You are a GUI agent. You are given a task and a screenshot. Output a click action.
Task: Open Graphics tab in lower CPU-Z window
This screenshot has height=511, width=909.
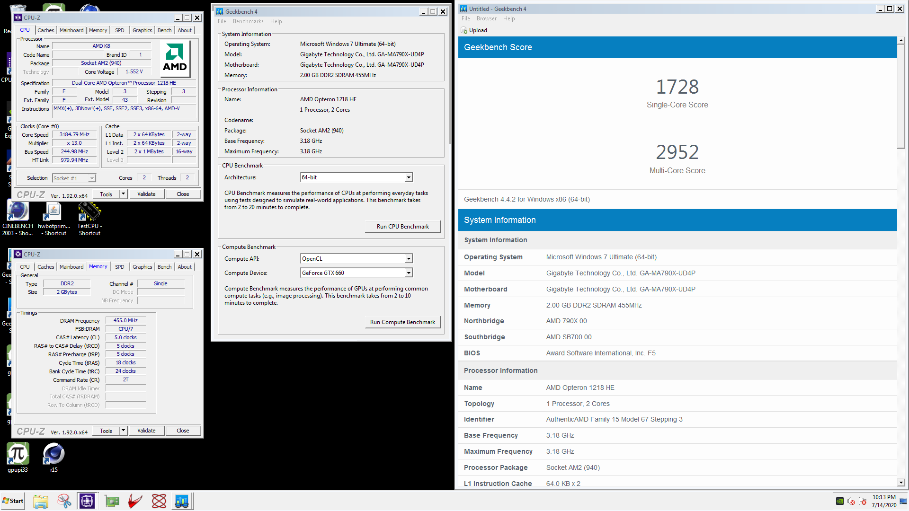pyautogui.click(x=143, y=267)
